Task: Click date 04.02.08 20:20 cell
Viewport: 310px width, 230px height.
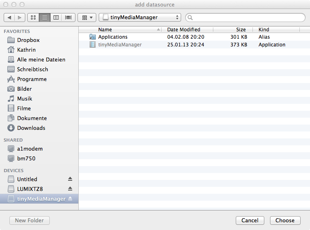Action: coord(186,37)
